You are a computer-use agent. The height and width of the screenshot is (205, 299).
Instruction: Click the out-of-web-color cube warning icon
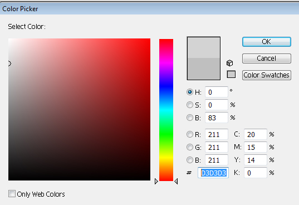point(229,63)
